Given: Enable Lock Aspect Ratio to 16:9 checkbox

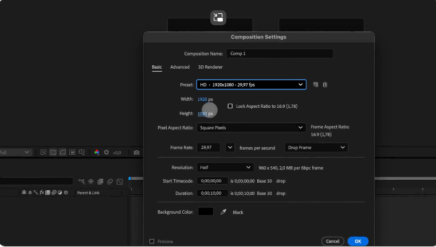Looking at the screenshot, I should coord(230,106).
